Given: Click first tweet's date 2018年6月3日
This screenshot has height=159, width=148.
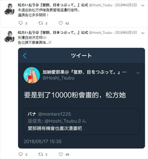Looking at the screenshot, I should point(126,5).
